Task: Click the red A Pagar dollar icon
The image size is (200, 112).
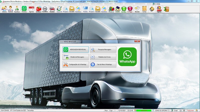Action: point(130,9)
